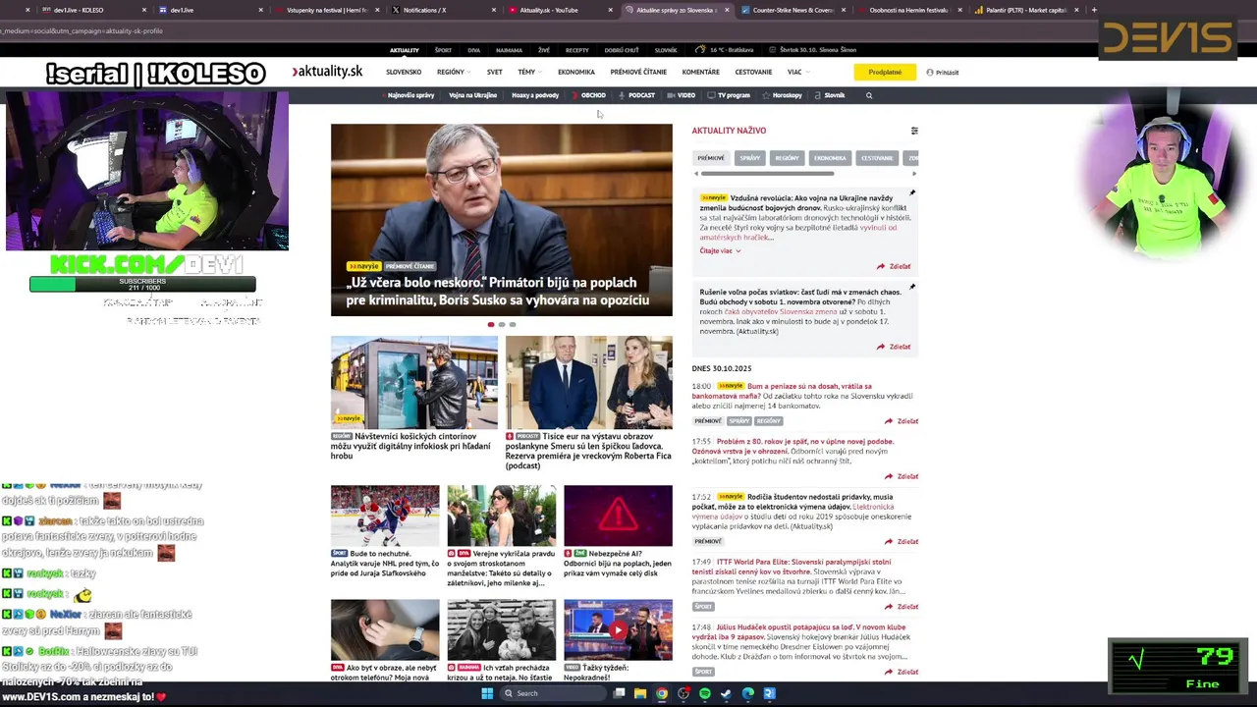Screen dimensions: 1257x707
Task: Pin the 'Rušenie voľna počas sviatkov' news item
Action: coord(912,287)
